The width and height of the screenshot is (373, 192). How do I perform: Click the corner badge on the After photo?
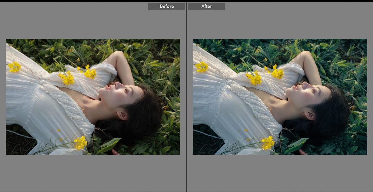[362, 152]
